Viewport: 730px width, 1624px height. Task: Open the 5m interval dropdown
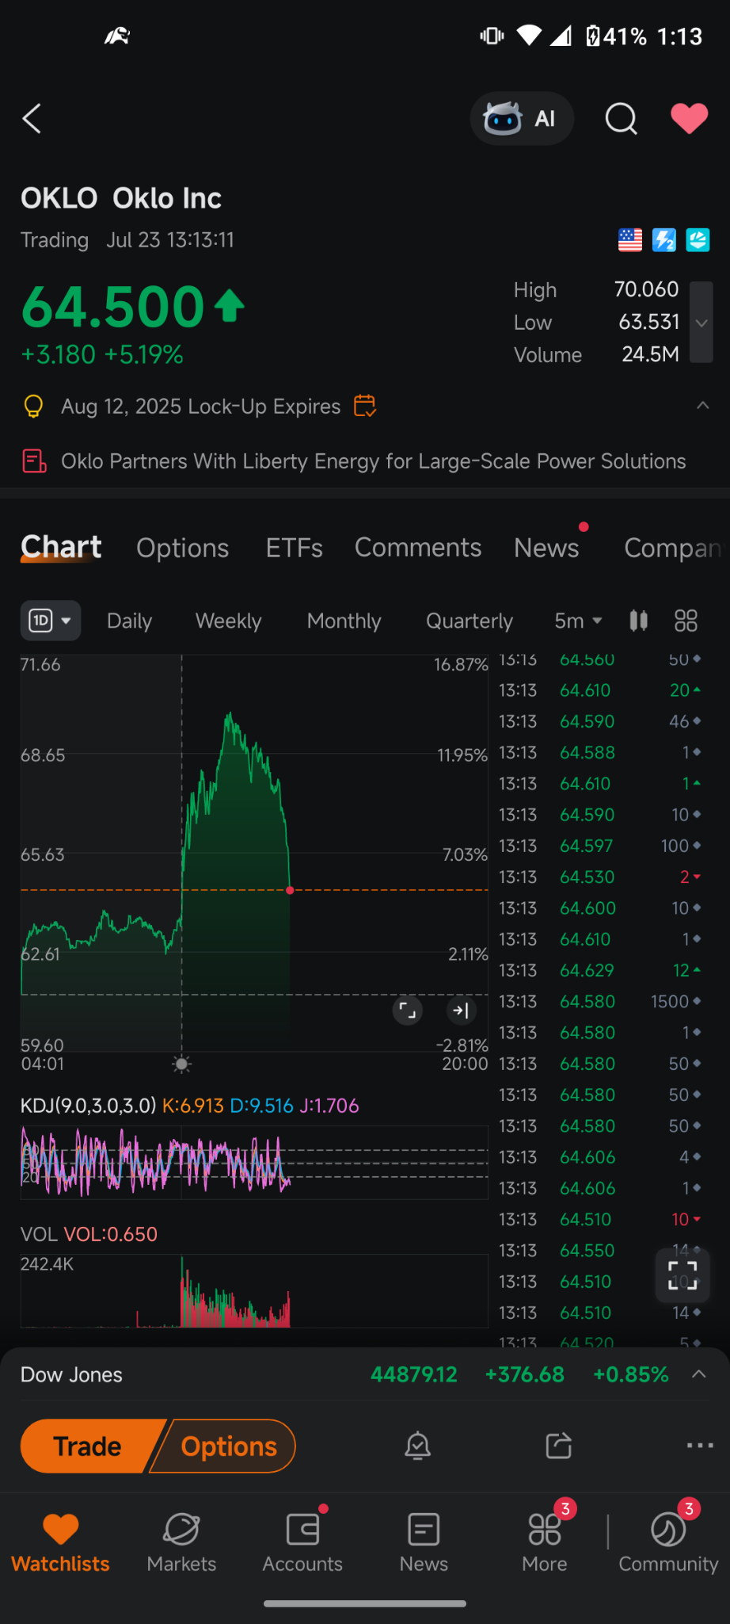tap(579, 621)
